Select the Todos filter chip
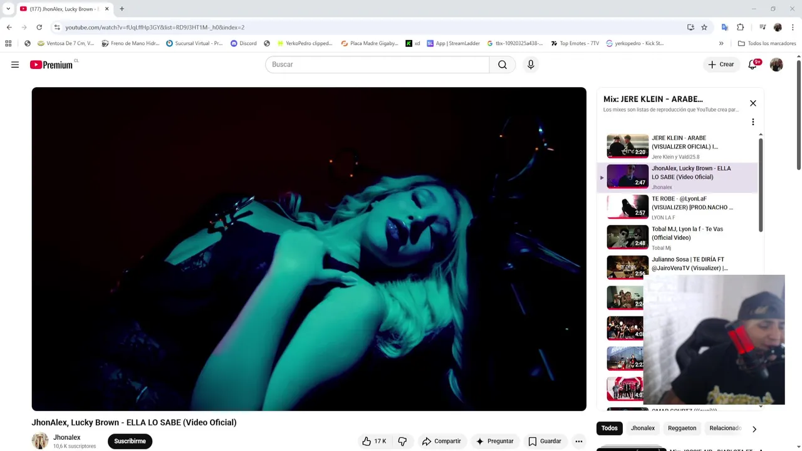 tap(610, 428)
